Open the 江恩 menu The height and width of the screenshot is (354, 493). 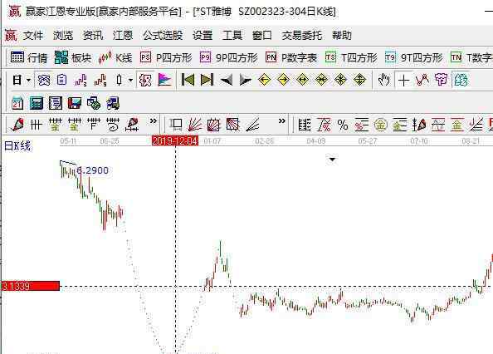(x=123, y=35)
